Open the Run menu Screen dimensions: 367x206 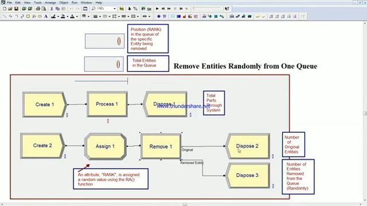(x=75, y=2)
